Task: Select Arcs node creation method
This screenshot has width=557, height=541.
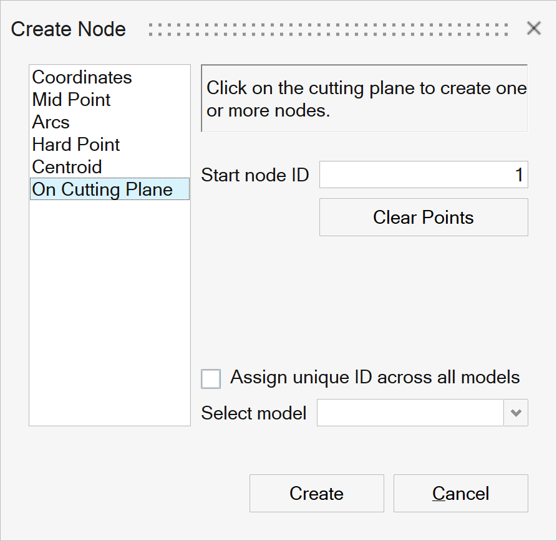Action: pyautogui.click(x=51, y=122)
